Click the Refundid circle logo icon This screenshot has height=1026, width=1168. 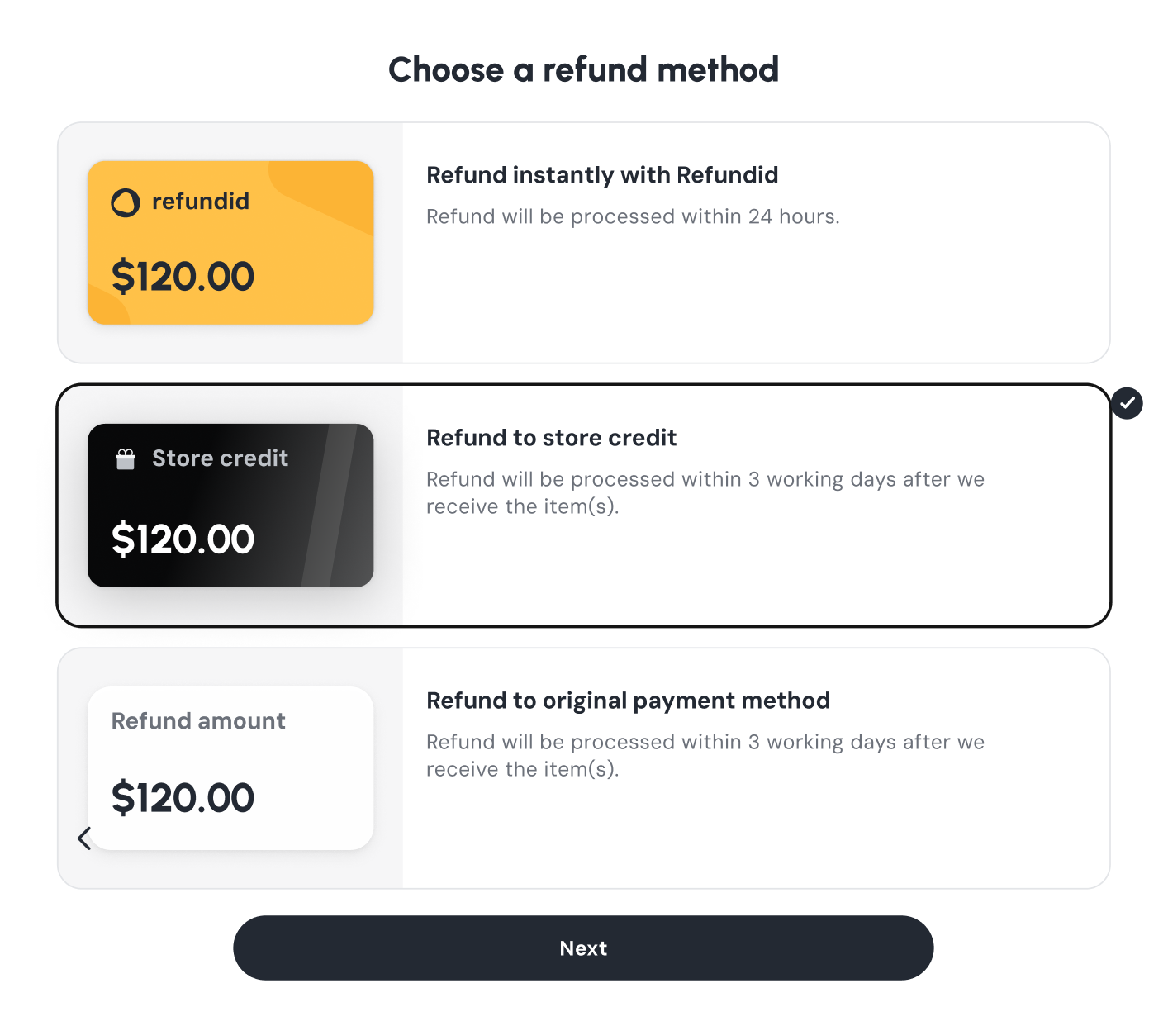click(126, 201)
